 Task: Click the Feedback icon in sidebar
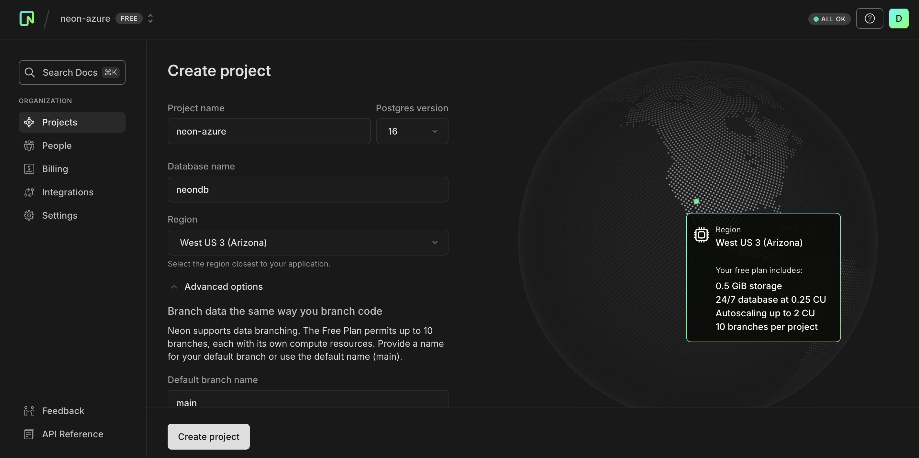pos(29,411)
